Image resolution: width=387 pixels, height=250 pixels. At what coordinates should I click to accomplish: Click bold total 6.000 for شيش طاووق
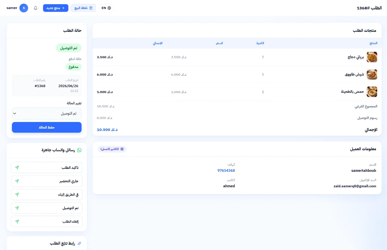pos(105,75)
